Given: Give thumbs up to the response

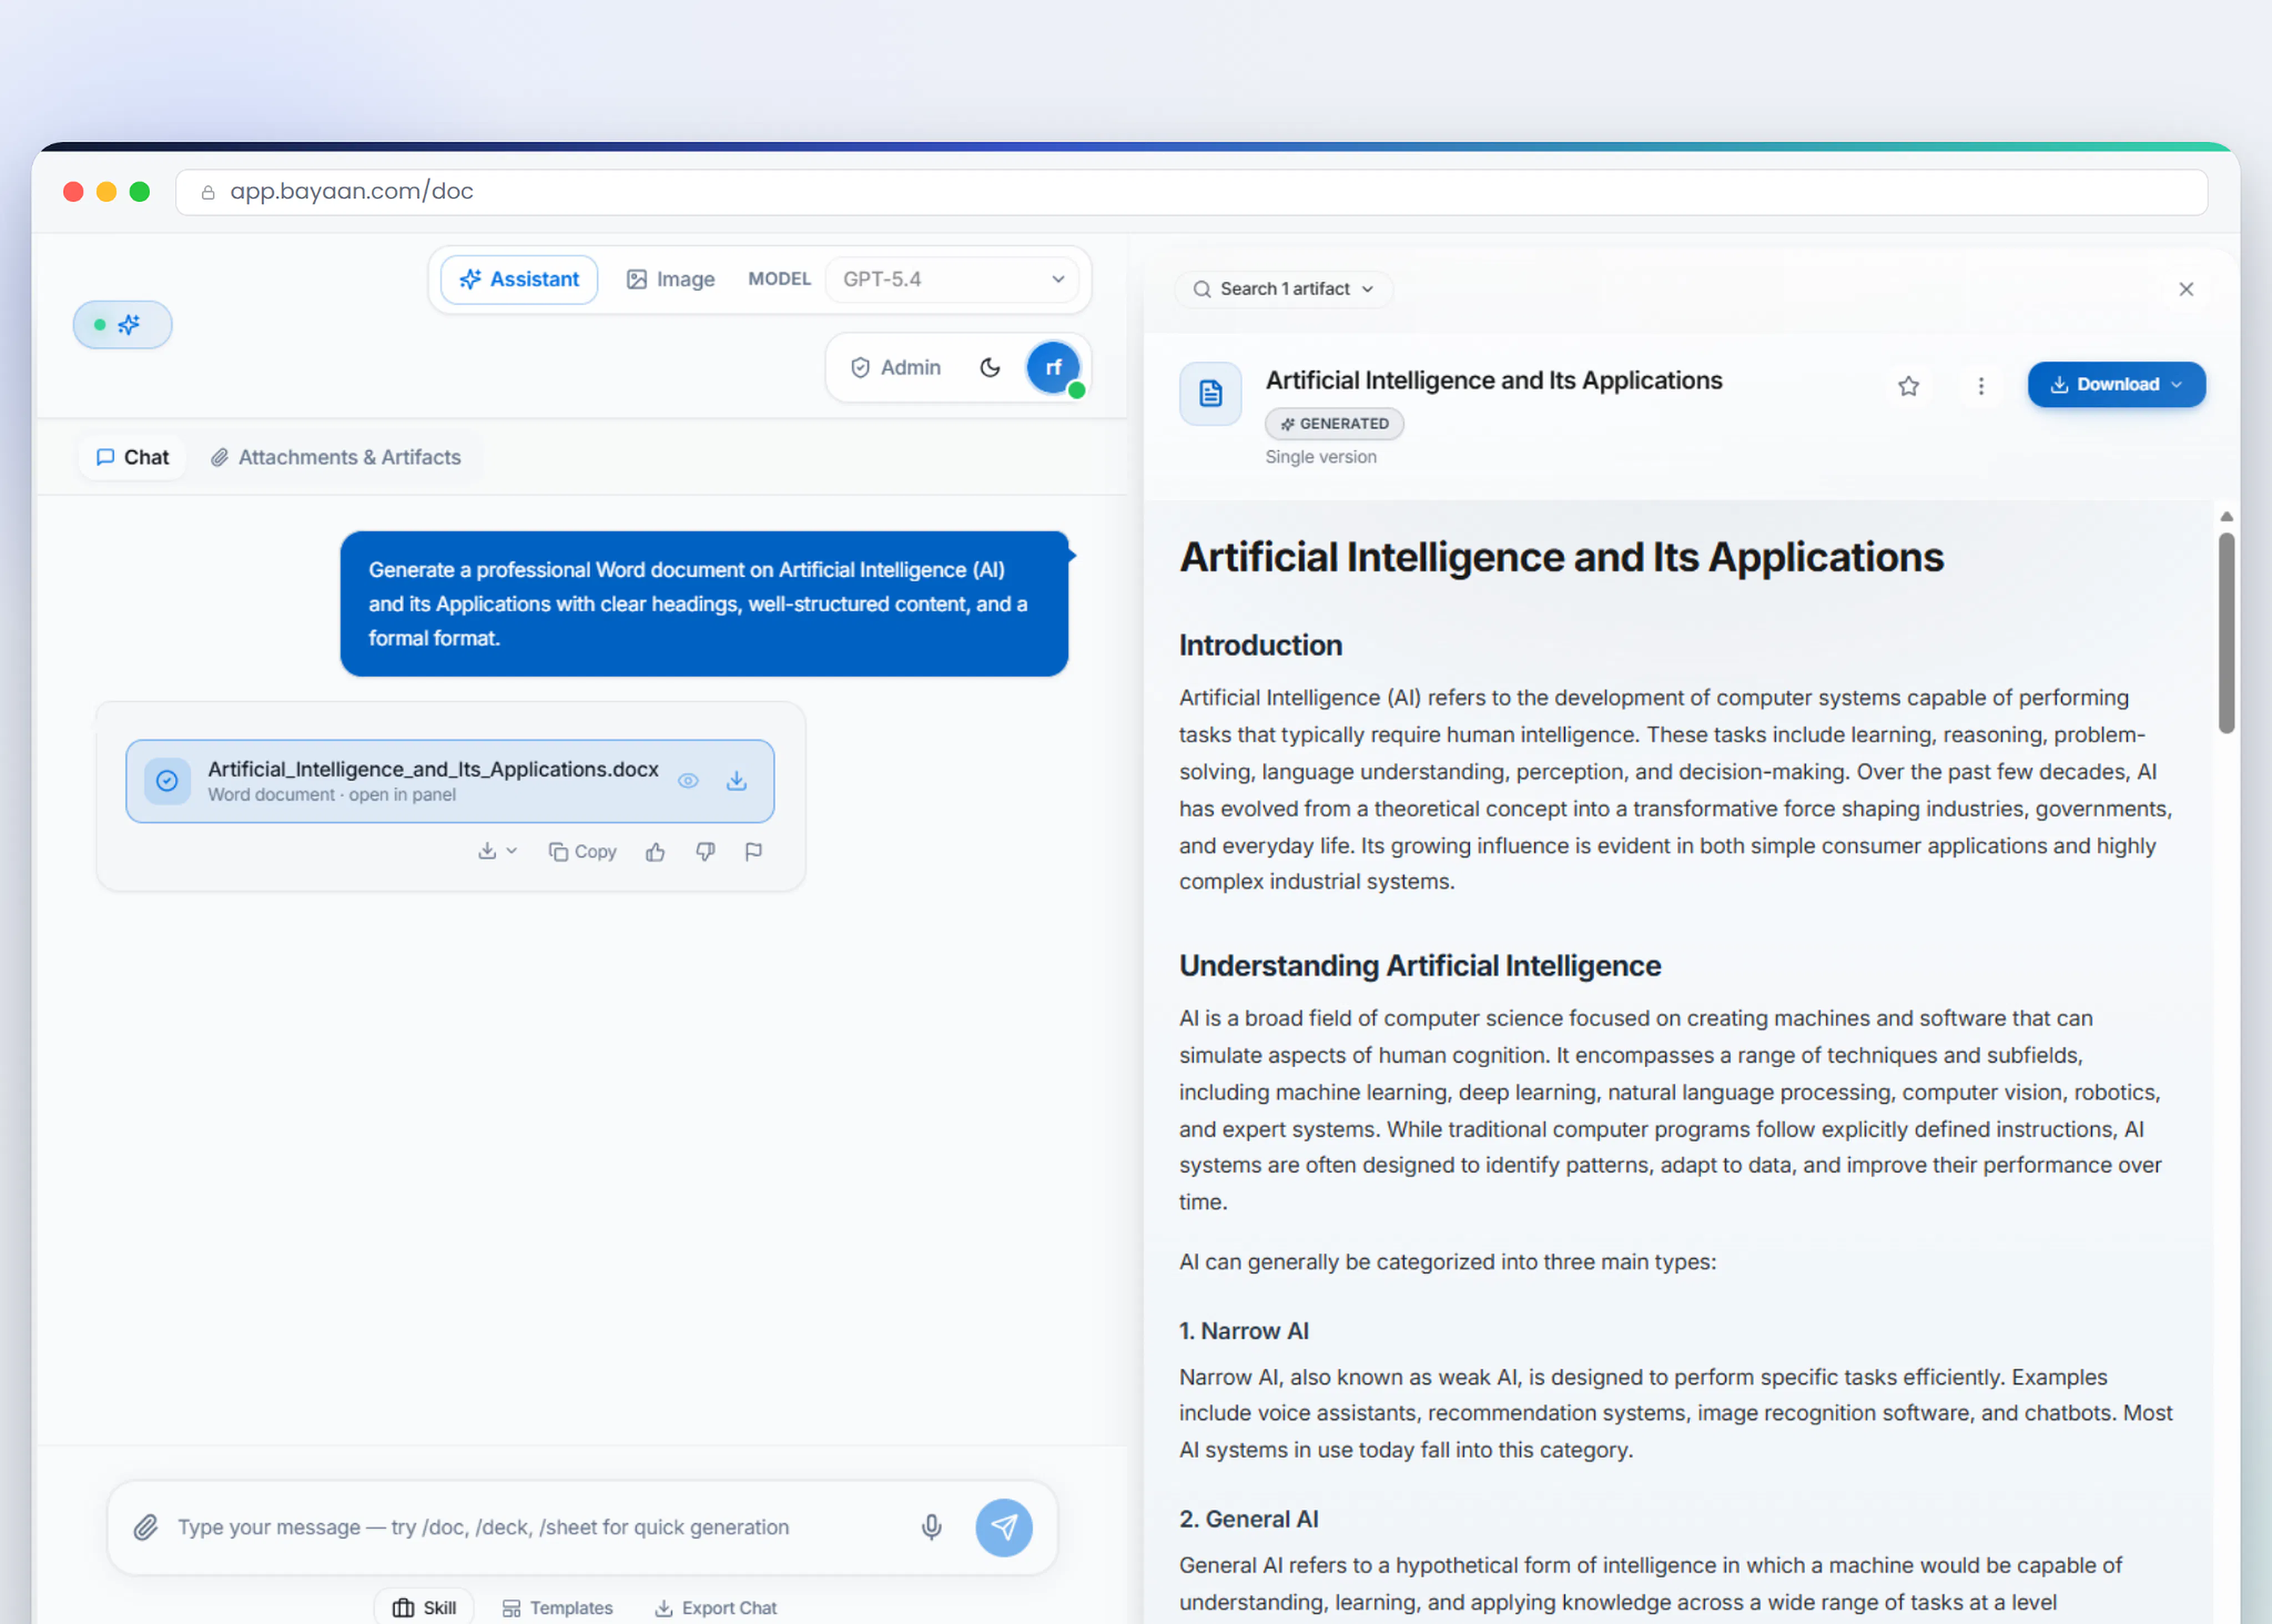Looking at the screenshot, I should [x=655, y=851].
